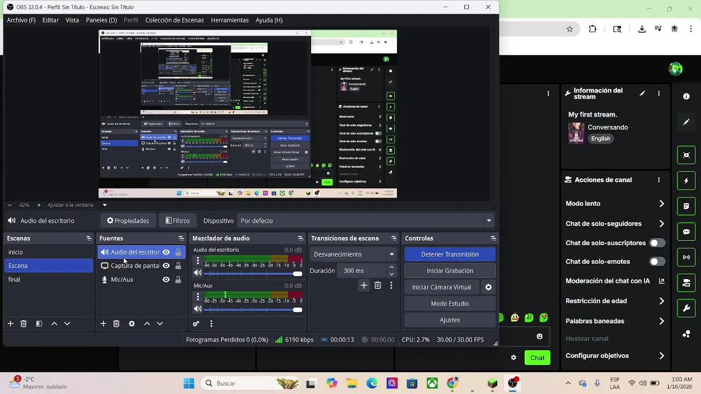The image size is (701, 394).
Task: Click Modo Estudio button
Action: (450, 304)
